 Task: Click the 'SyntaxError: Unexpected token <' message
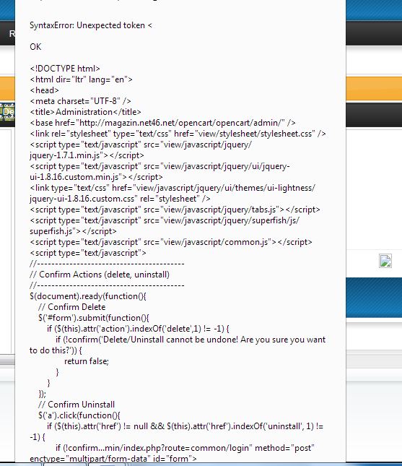tap(91, 25)
